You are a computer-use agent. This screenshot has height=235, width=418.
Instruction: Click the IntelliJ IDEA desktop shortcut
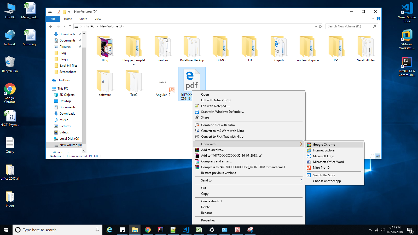[407, 66]
